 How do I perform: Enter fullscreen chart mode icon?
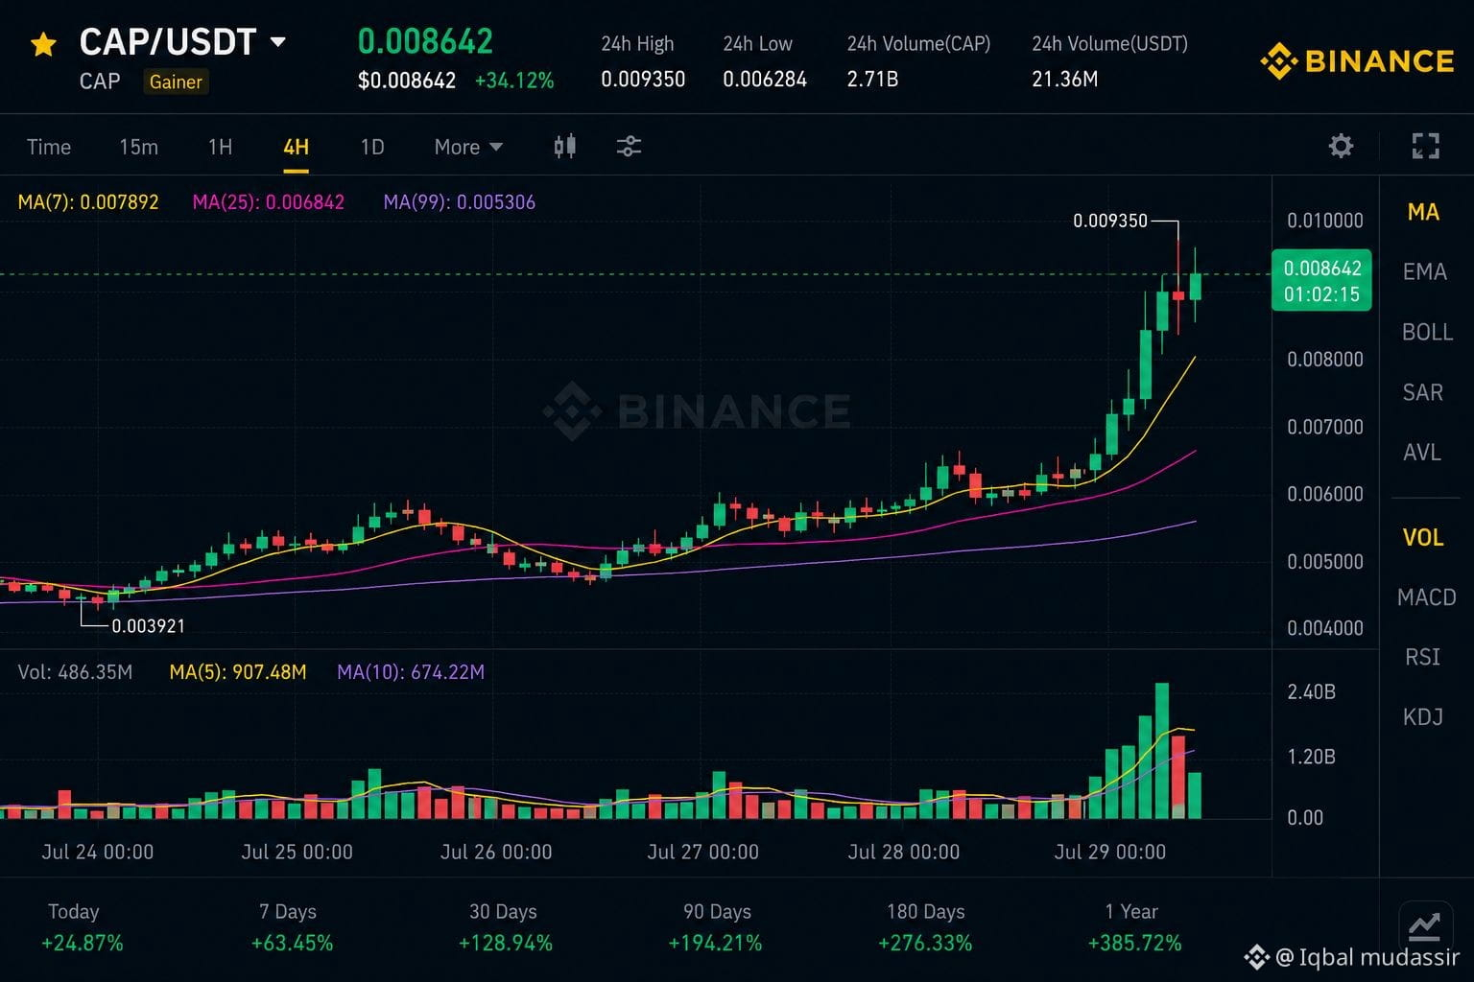pyautogui.click(x=1426, y=146)
